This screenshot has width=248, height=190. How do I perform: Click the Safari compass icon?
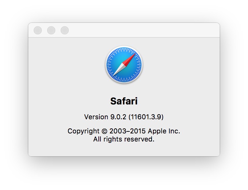click(x=124, y=65)
